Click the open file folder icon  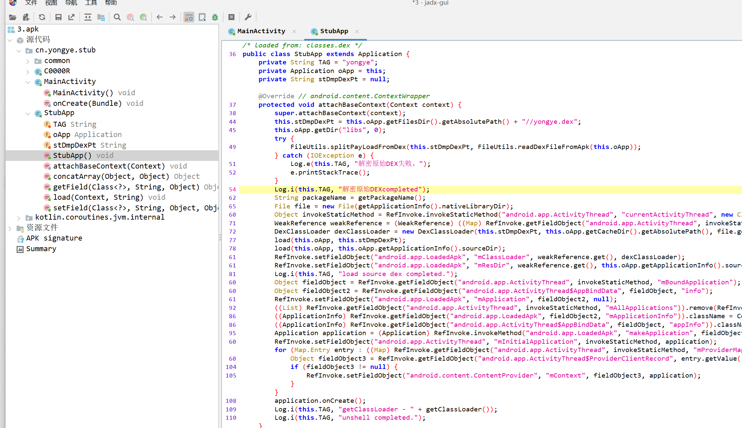click(x=13, y=17)
